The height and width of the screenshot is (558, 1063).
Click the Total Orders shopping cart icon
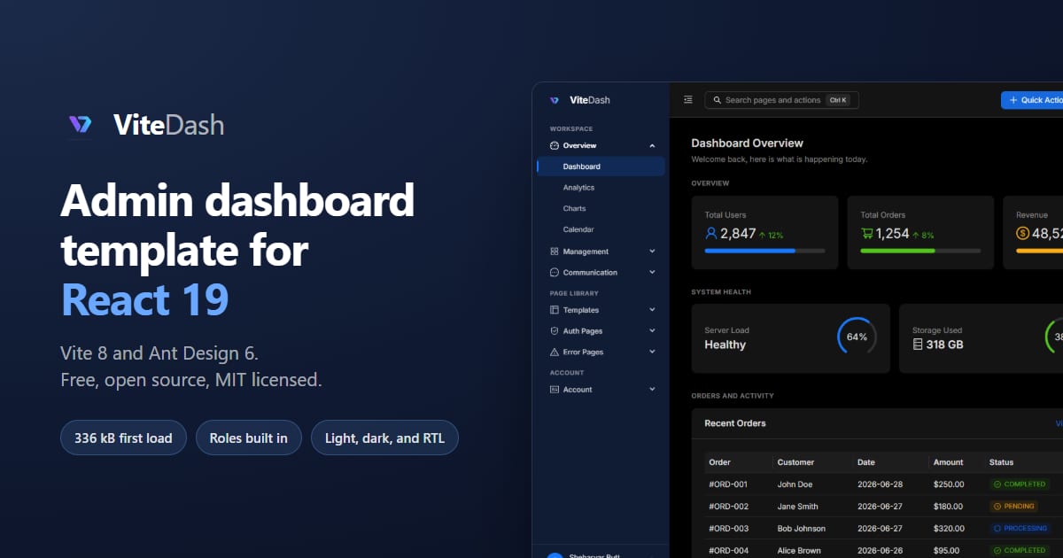867,234
